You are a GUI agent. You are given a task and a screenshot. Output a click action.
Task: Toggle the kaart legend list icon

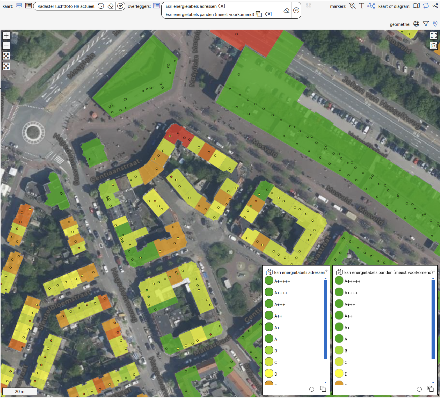coord(28,6)
